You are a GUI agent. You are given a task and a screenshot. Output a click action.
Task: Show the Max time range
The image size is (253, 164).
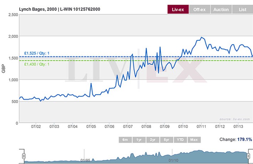pyautogui.click(x=194, y=140)
